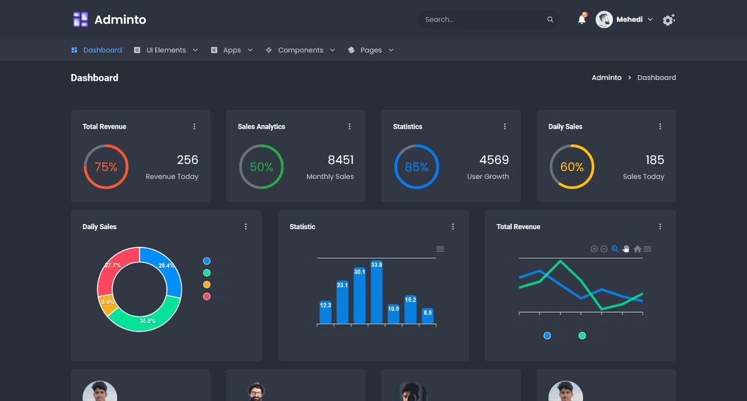Click the Adminto breadcrumb link
Screen dimensions: 747x401
click(x=606, y=77)
